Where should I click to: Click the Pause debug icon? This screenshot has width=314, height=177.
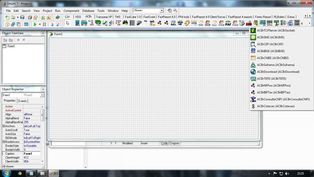click(44, 24)
